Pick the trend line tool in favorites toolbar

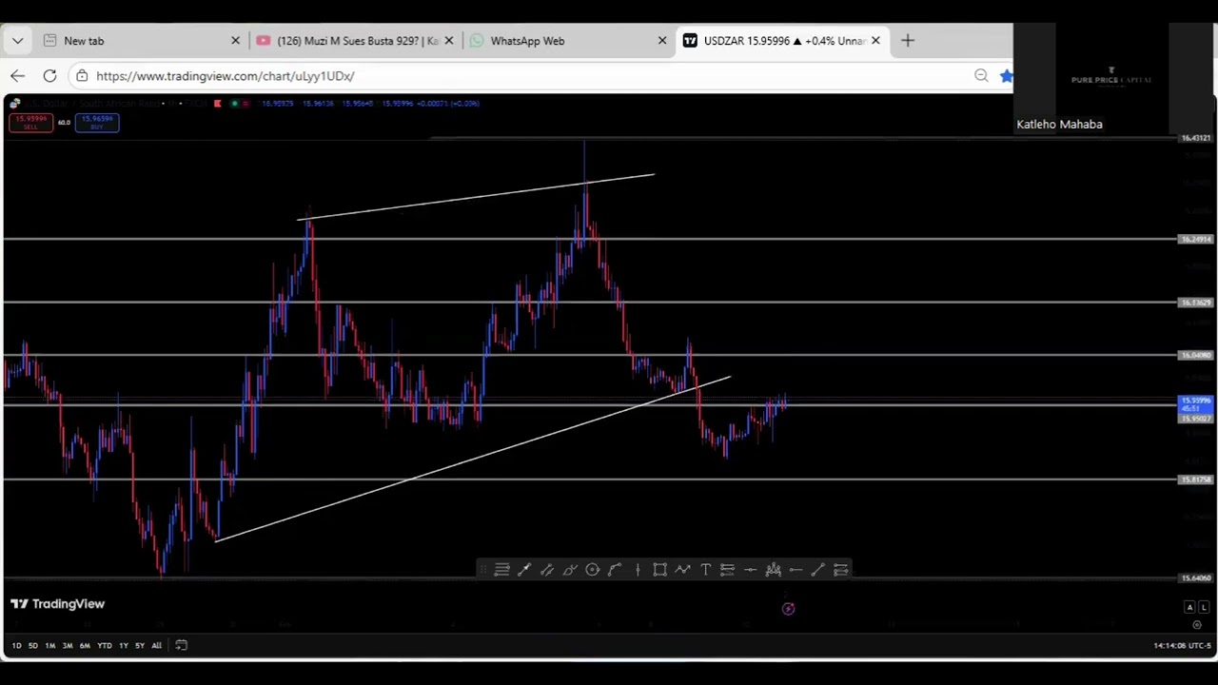[524, 570]
